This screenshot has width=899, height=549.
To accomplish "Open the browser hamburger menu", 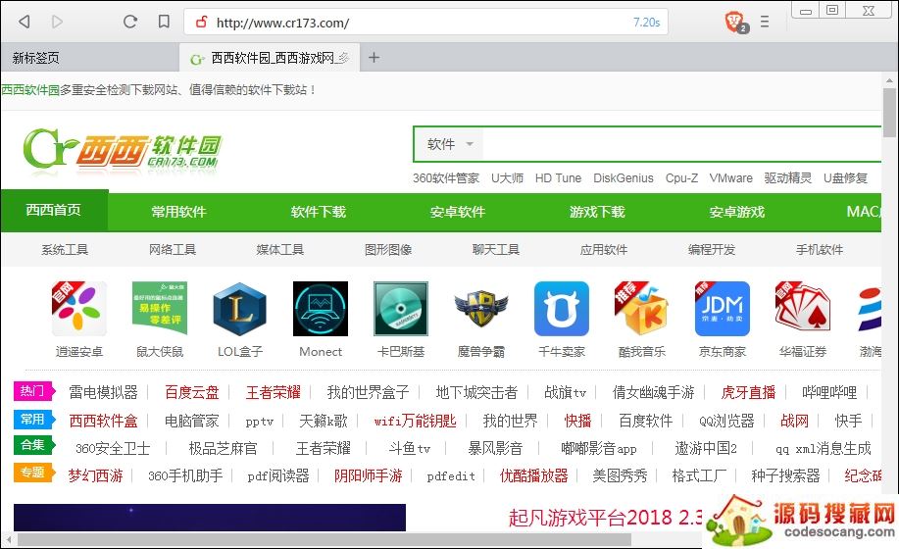I will 765,22.
